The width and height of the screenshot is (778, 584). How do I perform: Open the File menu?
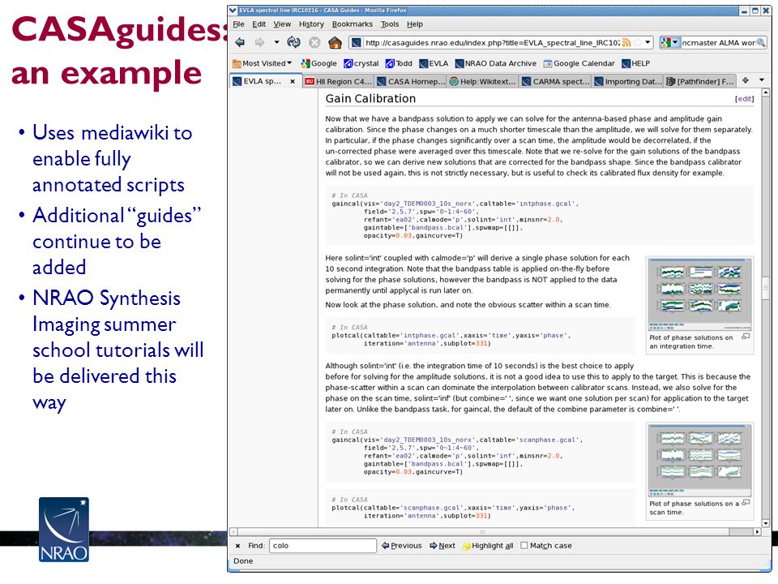238,24
